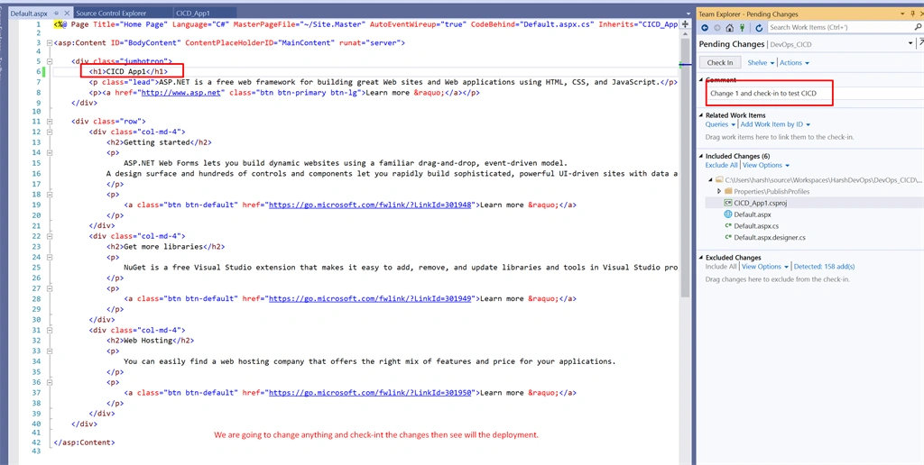Click the Getting started h2 code line
This screenshot has height=465, width=924.
[x=159, y=142]
